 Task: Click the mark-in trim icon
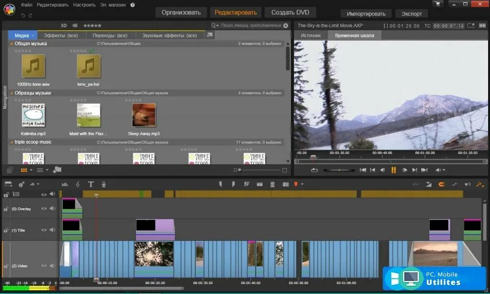point(220,184)
